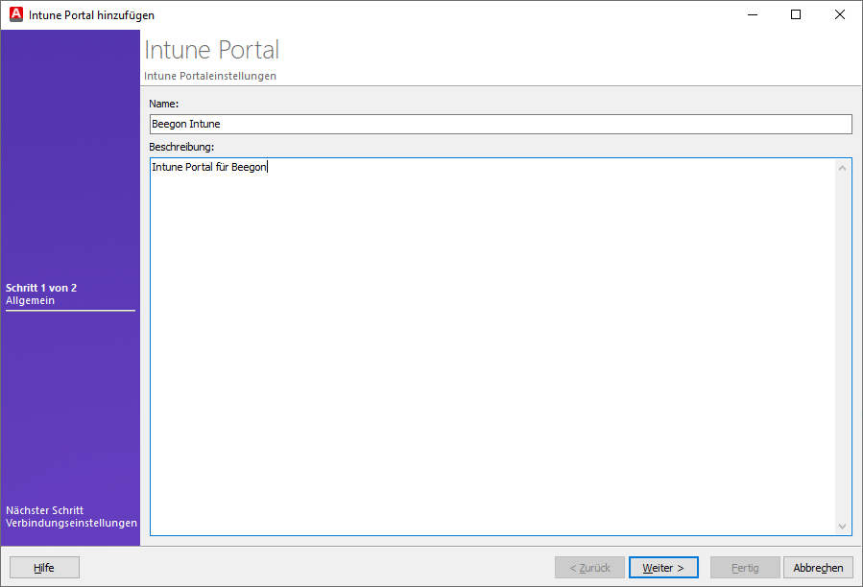Click the scrollbar down arrow of Beschreibung field
The height and width of the screenshot is (587, 863).
(842, 526)
